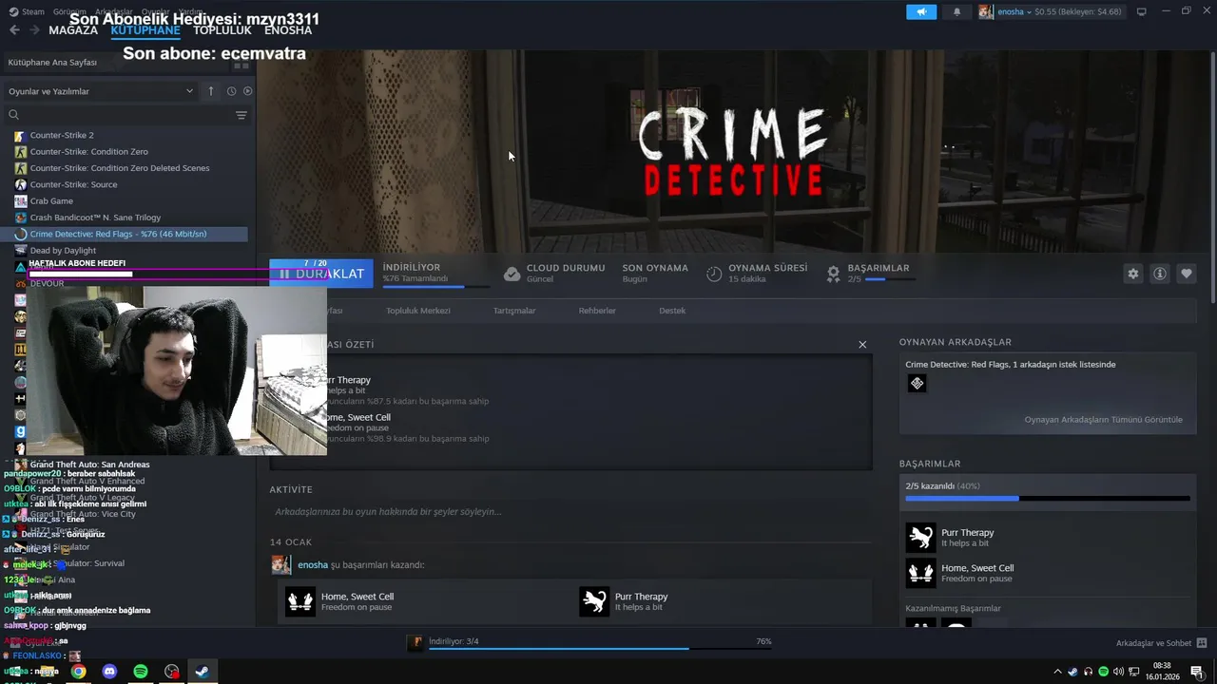Filter by recent activity clock icon

231,91
